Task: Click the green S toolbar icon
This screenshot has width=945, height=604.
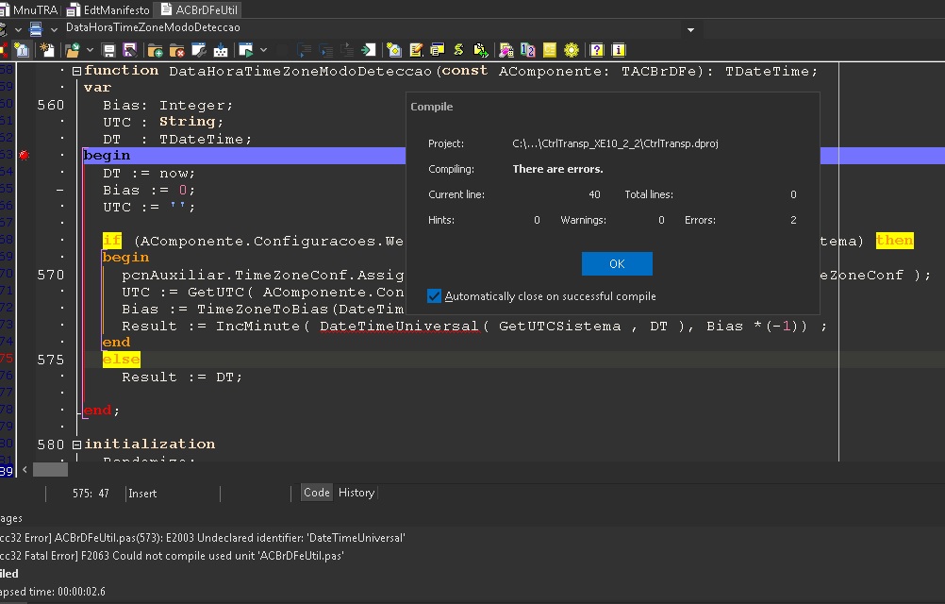Action: tap(458, 50)
